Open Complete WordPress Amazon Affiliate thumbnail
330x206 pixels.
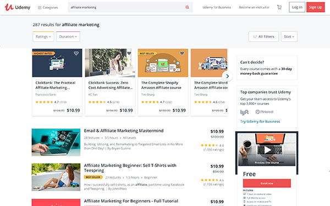(209, 63)
